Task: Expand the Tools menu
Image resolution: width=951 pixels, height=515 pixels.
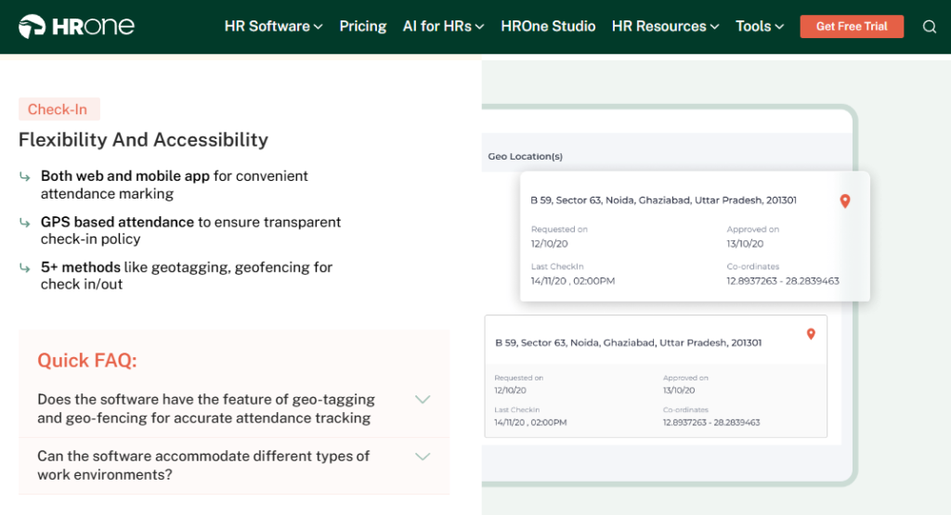Action: [760, 27]
